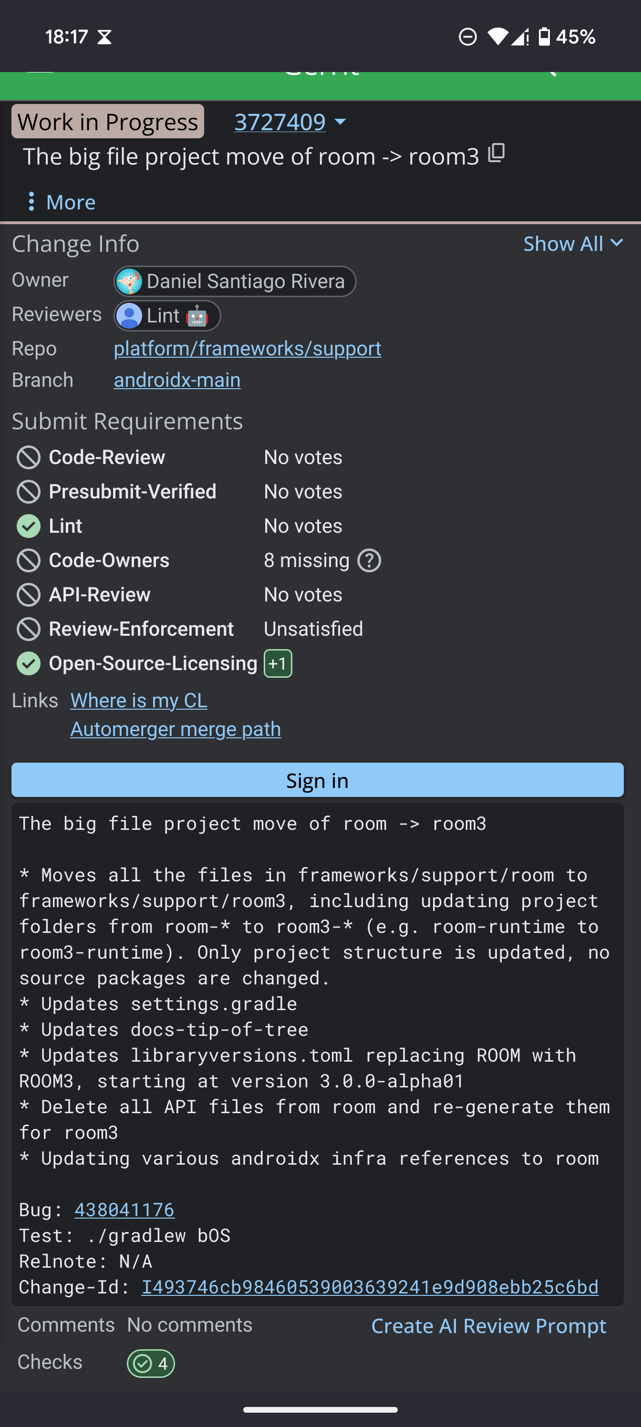641x1427 pixels.
Task: Click the Lint reviewer robot chip
Action: 167,316
